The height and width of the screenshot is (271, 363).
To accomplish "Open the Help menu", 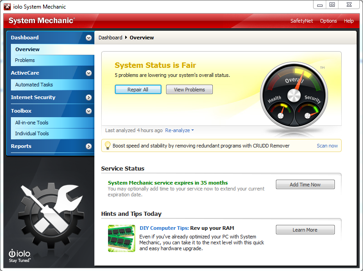I will coord(348,21).
